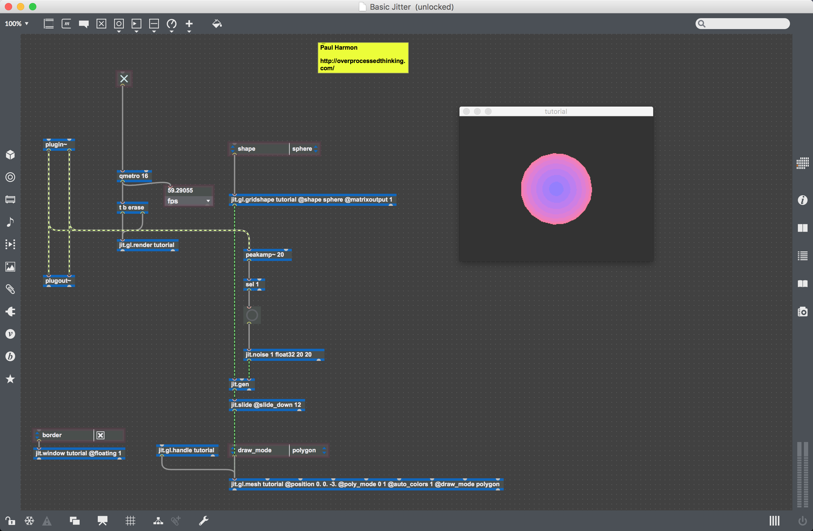Toggle the X toggle box near qmetro
Viewport: 813px width, 531px height.
point(124,78)
